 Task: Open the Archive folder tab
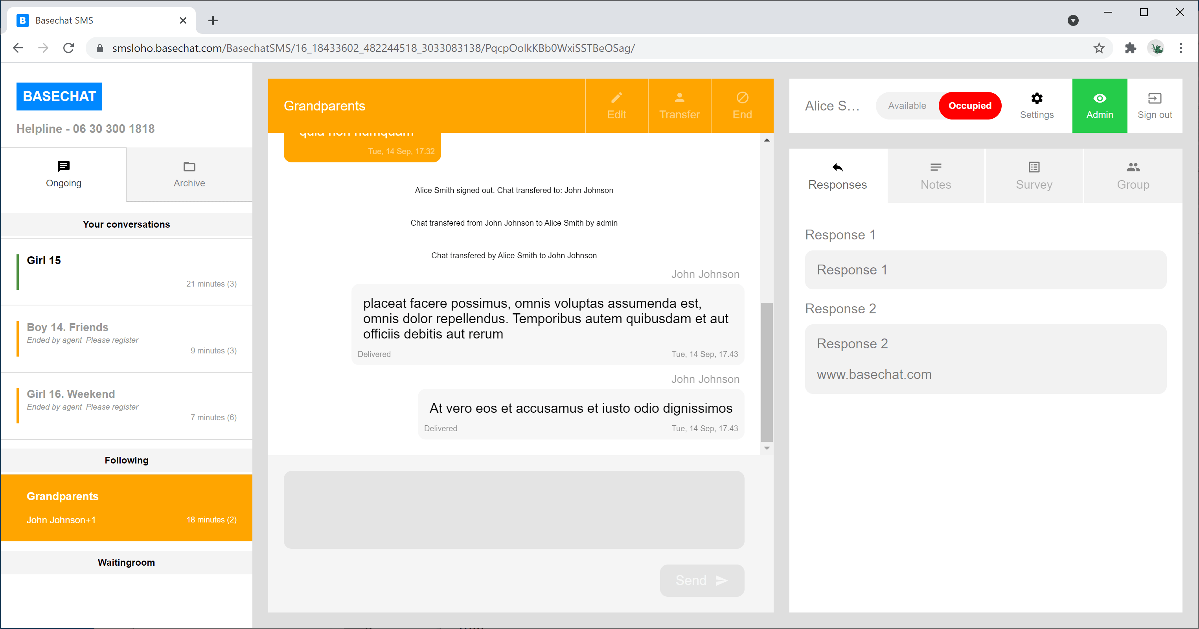coord(189,175)
